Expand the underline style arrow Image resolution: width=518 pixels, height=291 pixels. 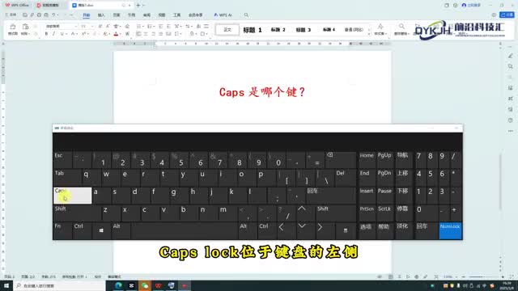pos(66,34)
